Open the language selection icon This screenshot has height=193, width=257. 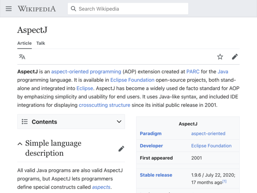pyautogui.click(x=22, y=57)
